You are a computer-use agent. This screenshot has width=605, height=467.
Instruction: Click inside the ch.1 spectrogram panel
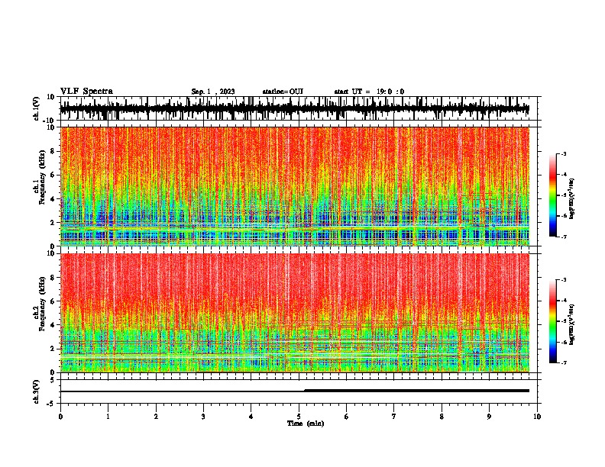click(295, 186)
